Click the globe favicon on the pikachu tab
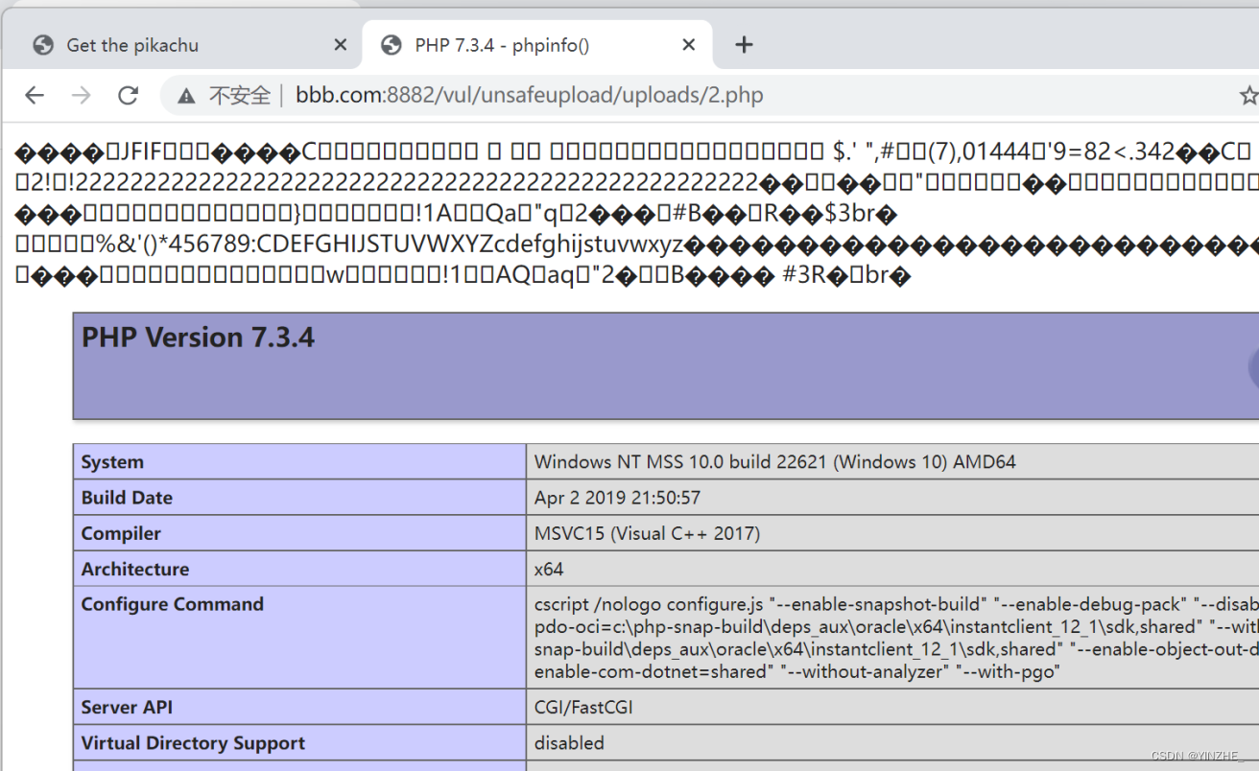1259x771 pixels. pyautogui.click(x=42, y=45)
